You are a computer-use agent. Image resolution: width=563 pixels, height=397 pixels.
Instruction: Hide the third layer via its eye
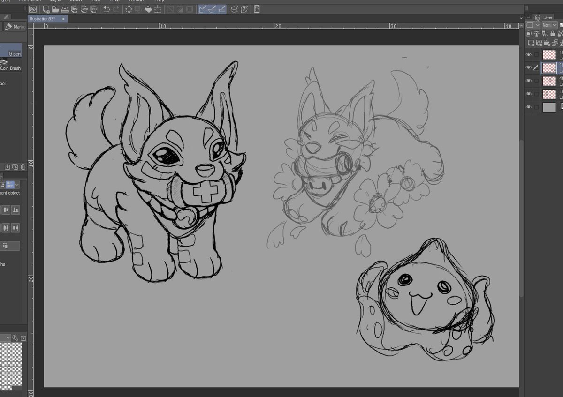click(529, 81)
